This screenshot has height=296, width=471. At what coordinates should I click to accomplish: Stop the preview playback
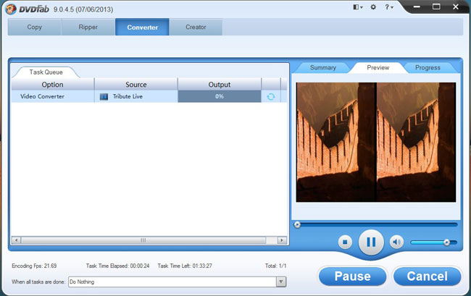(345, 242)
